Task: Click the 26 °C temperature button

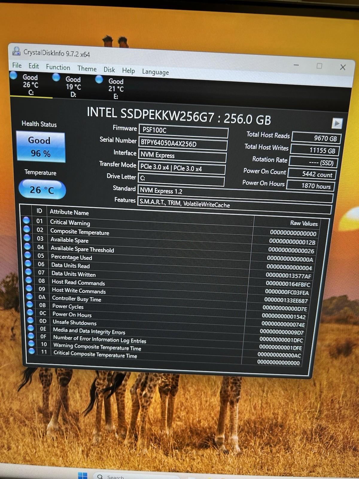Action: tap(42, 190)
